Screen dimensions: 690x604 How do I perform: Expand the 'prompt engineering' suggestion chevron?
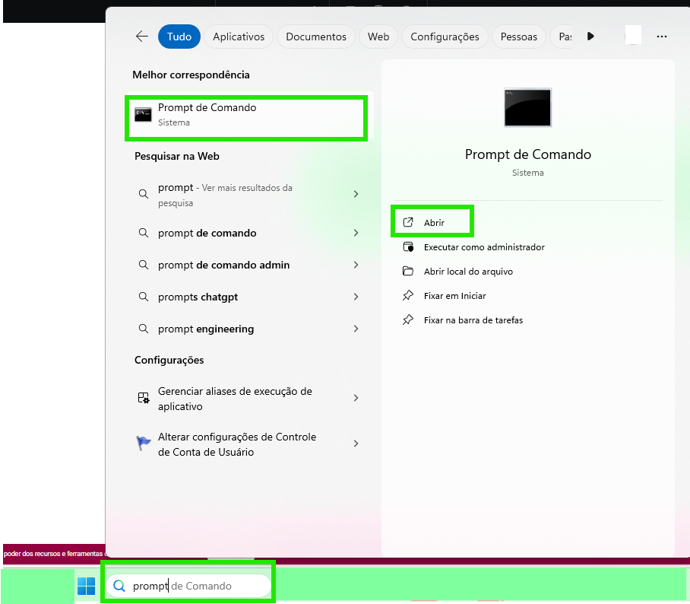tap(356, 329)
